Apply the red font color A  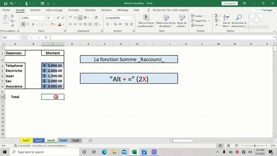coord(60,24)
